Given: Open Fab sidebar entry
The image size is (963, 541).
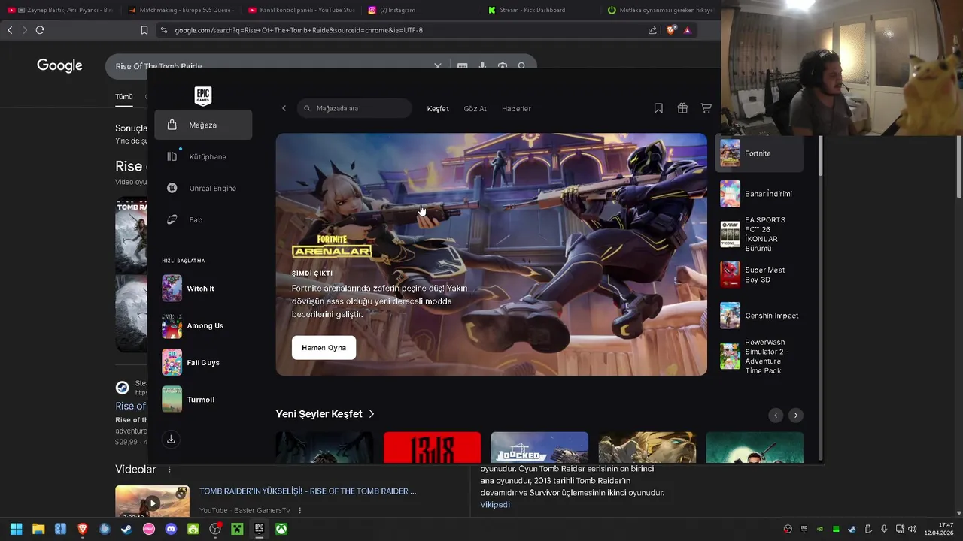Looking at the screenshot, I should (x=203, y=219).
